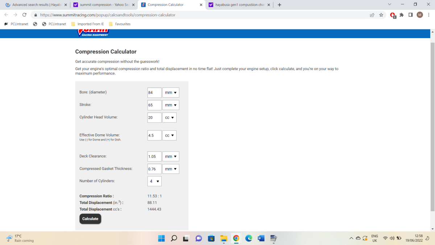
Task: Open File Explorer in the taskbar
Action: [224, 238]
